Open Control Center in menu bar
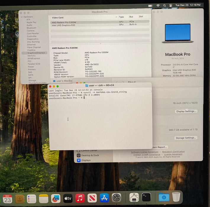Screen dimensions: 210x207 (171, 6)
